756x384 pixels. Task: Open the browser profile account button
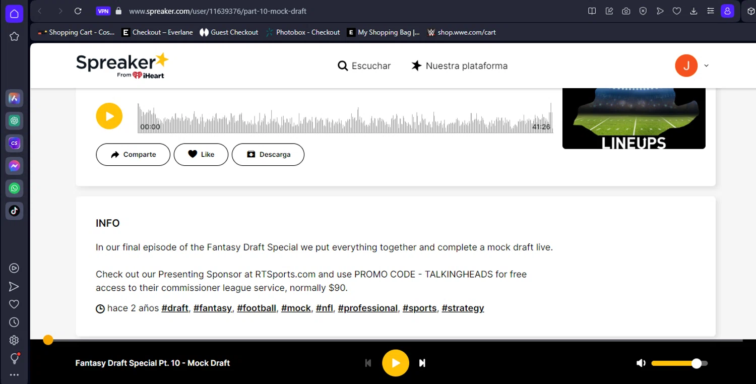coord(727,11)
